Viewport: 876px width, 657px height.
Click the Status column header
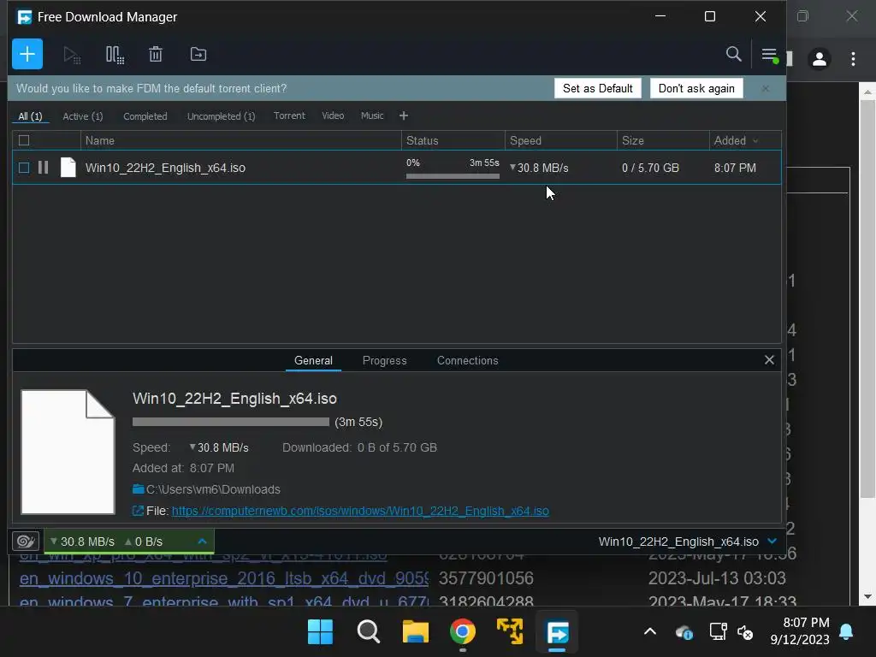453,141
